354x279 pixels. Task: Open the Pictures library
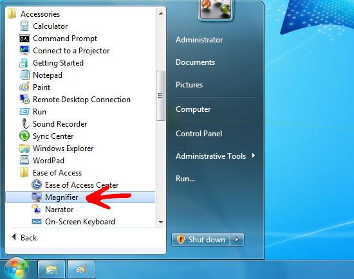pyautogui.click(x=189, y=85)
